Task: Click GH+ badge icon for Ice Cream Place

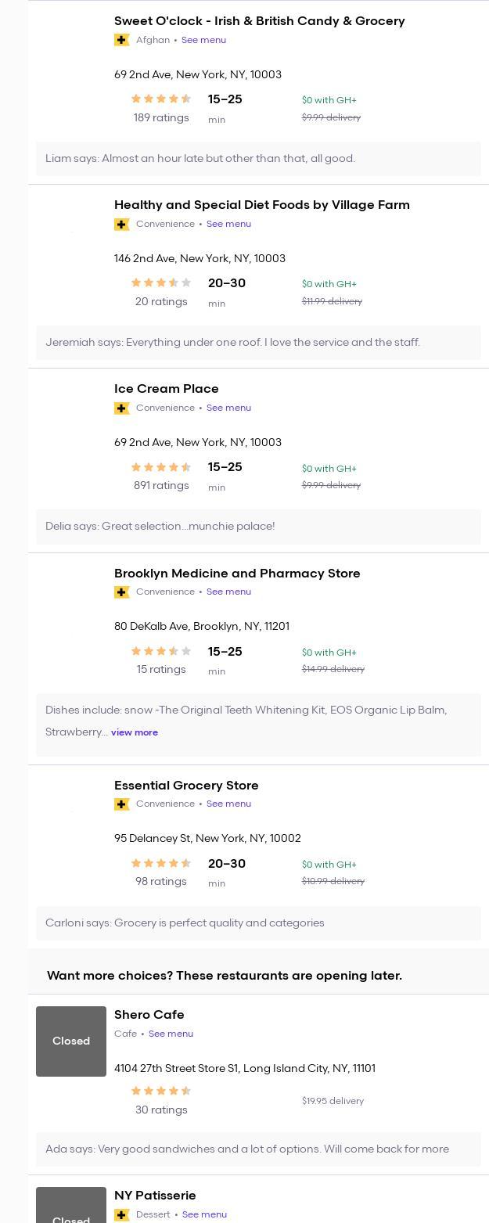Action: click(x=121, y=408)
